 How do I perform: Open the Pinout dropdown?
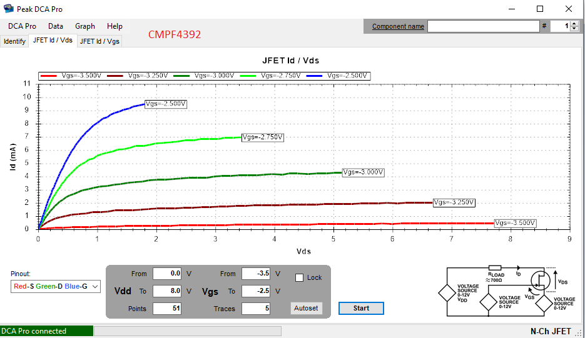point(56,286)
